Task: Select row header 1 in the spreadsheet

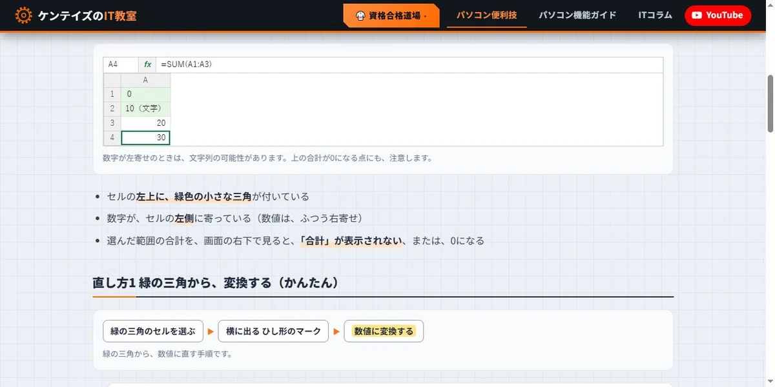Action: click(x=112, y=94)
